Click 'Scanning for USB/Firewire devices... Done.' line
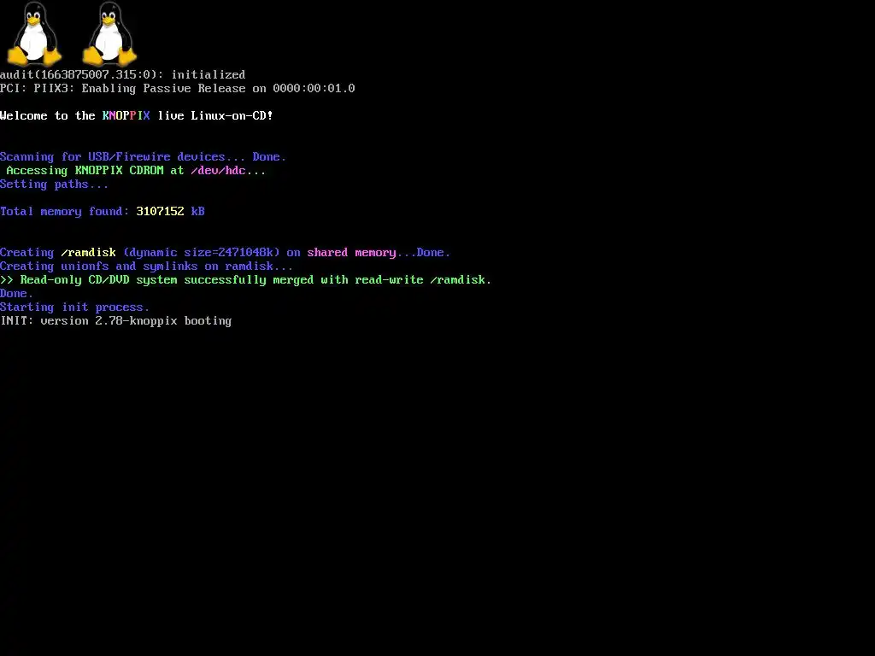875x656 pixels. coord(143,157)
